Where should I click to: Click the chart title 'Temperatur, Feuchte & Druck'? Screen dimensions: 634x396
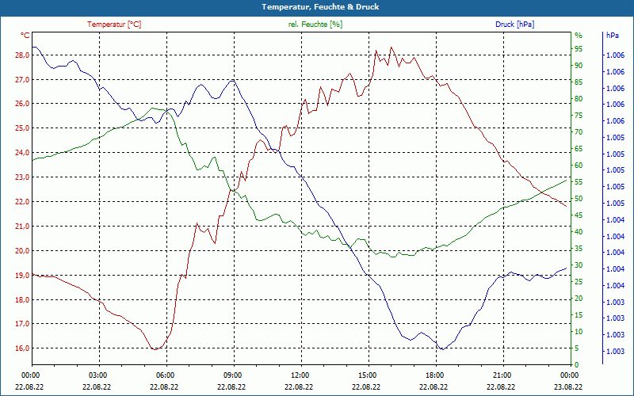point(320,7)
